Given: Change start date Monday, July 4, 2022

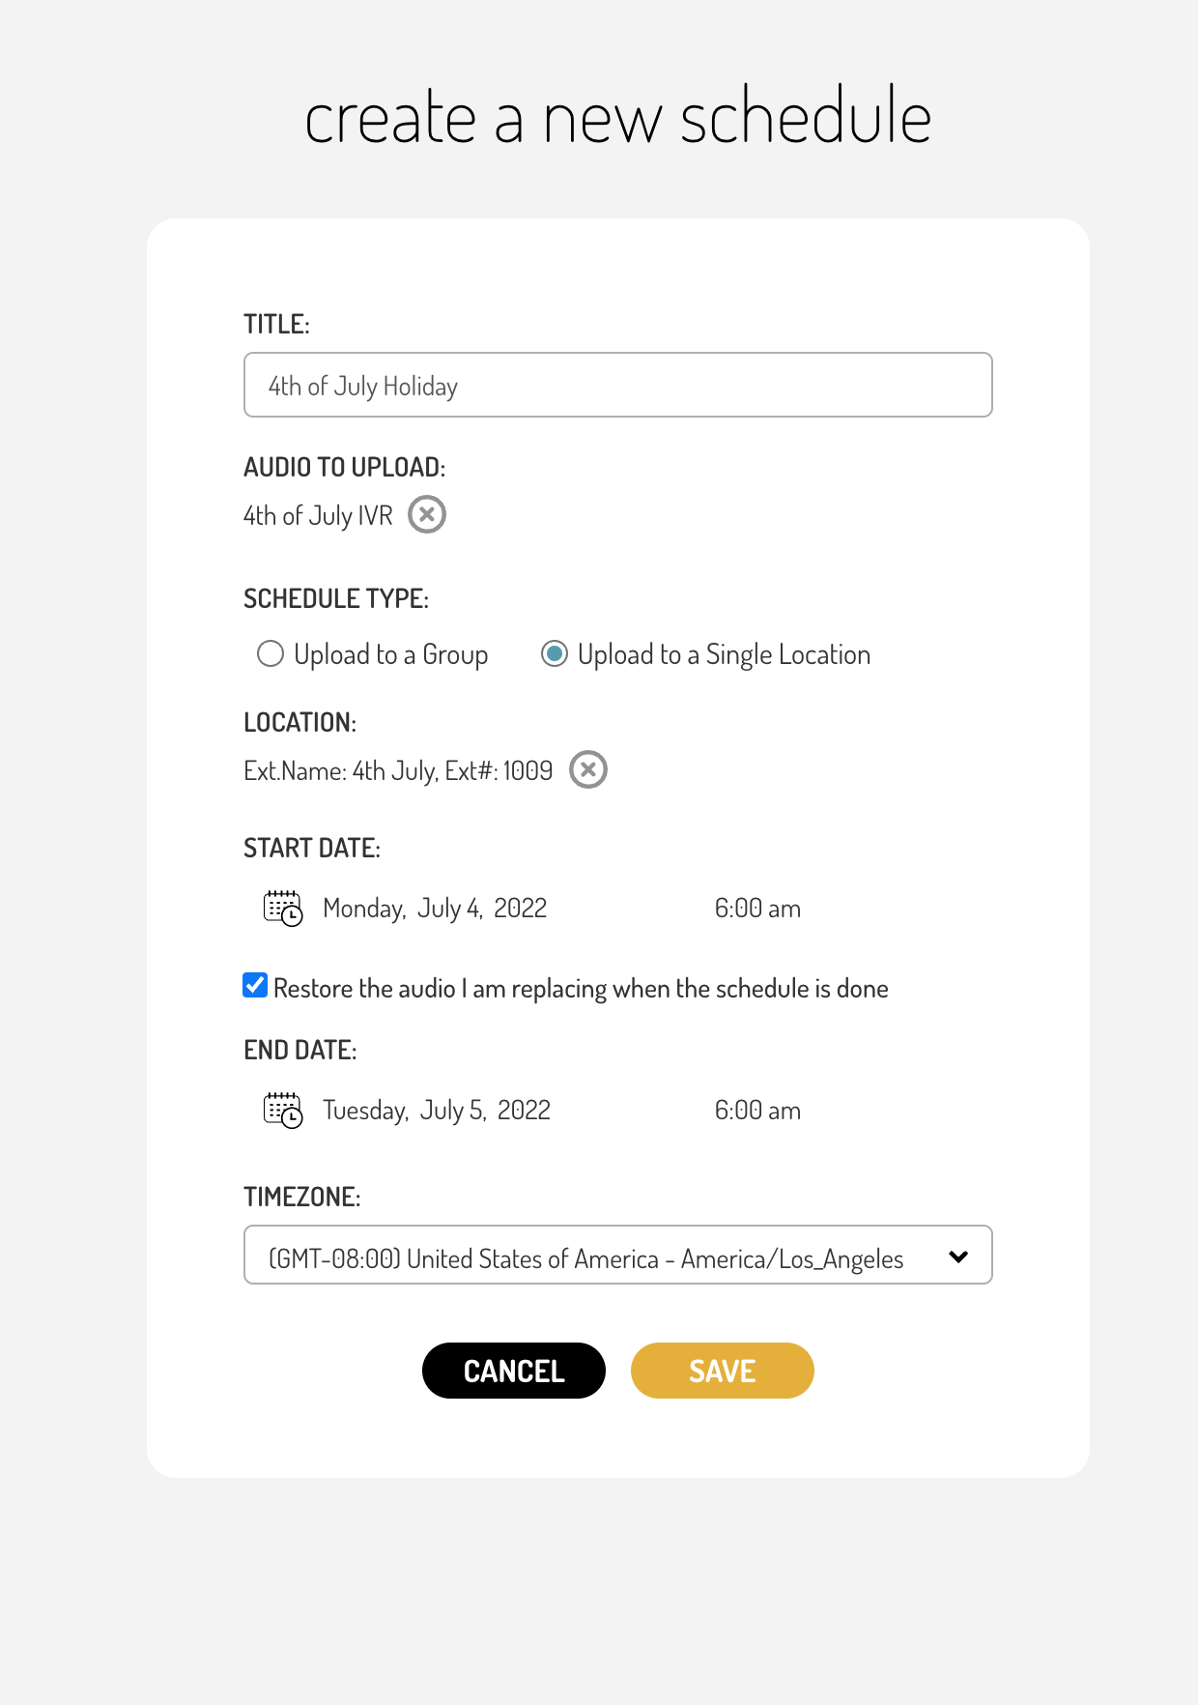Looking at the screenshot, I should click(435, 909).
